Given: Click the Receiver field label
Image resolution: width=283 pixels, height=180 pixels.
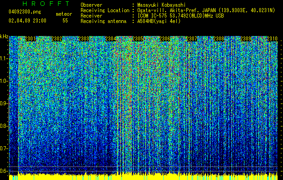Looking at the screenshot, I should coord(91,16).
